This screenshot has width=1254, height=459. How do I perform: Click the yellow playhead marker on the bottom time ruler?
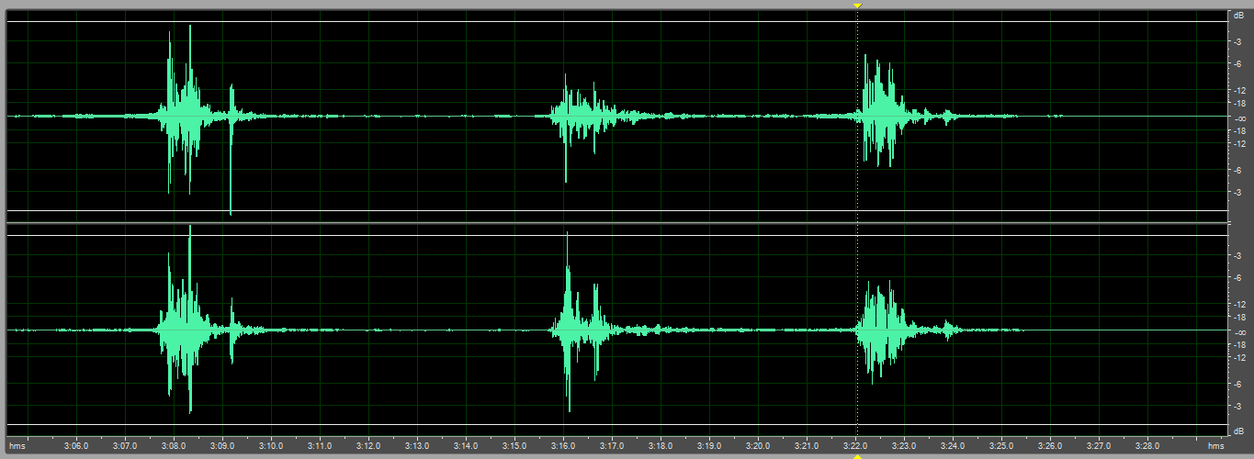point(857,455)
